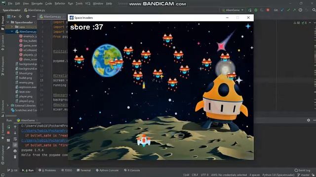The height and width of the screenshot is (177, 316).
Task: Click the Git push arrow icon
Action: [294, 10]
